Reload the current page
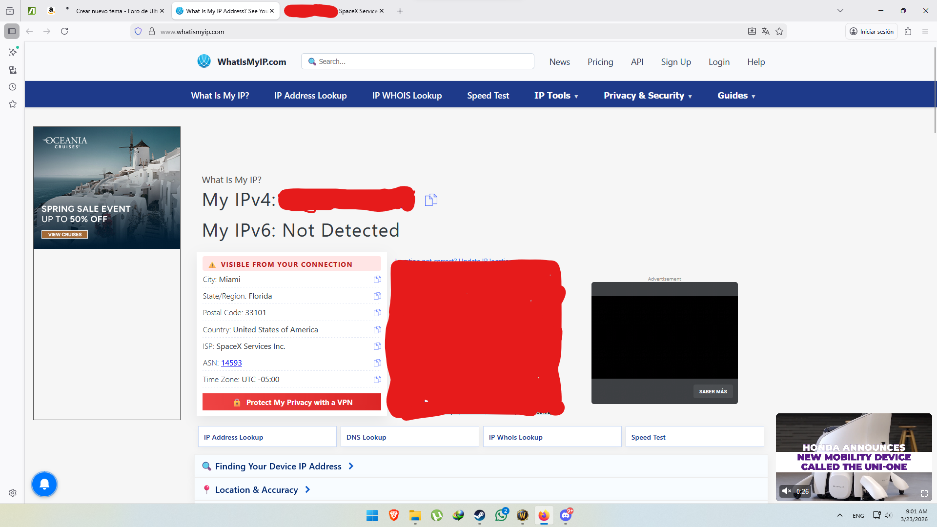 (x=64, y=32)
